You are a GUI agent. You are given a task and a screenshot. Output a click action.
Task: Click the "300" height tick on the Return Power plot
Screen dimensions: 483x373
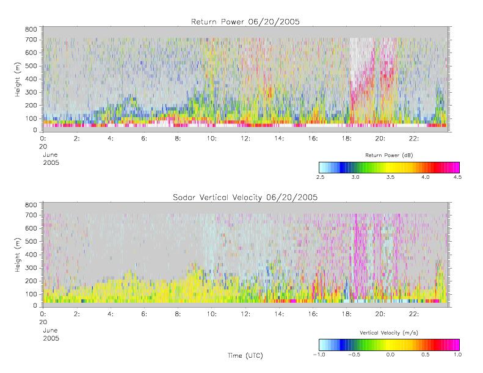coord(31,92)
